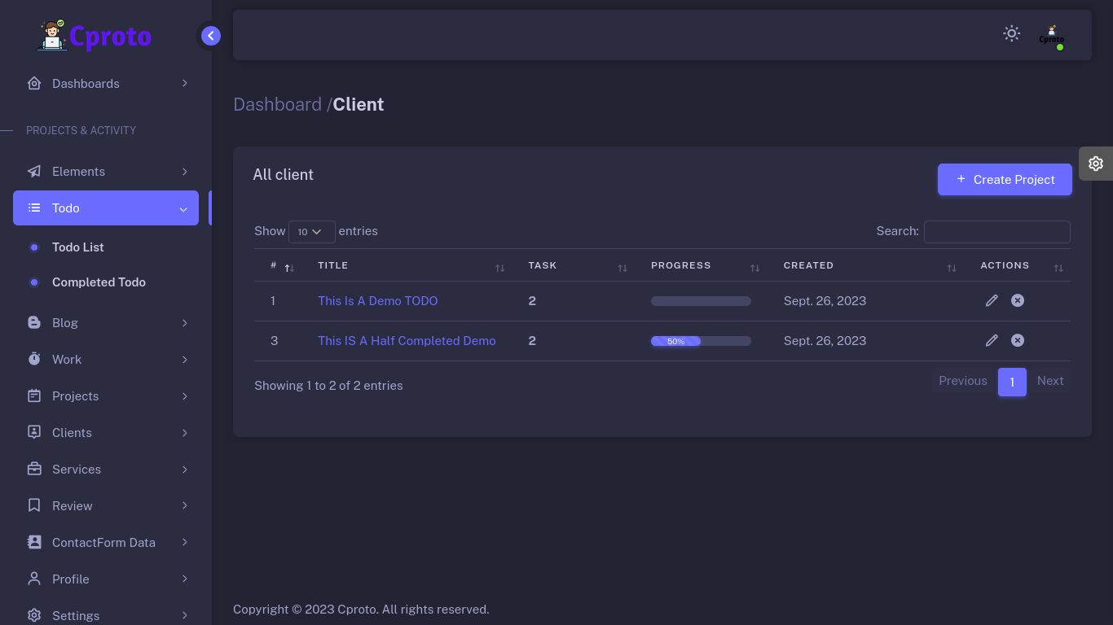Click the 50% progress bar
This screenshot has height=625, width=1113.
click(701, 341)
